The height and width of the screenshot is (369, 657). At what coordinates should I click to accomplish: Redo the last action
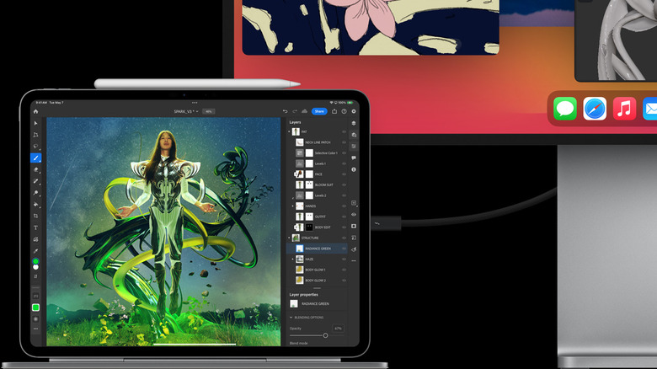click(x=295, y=111)
